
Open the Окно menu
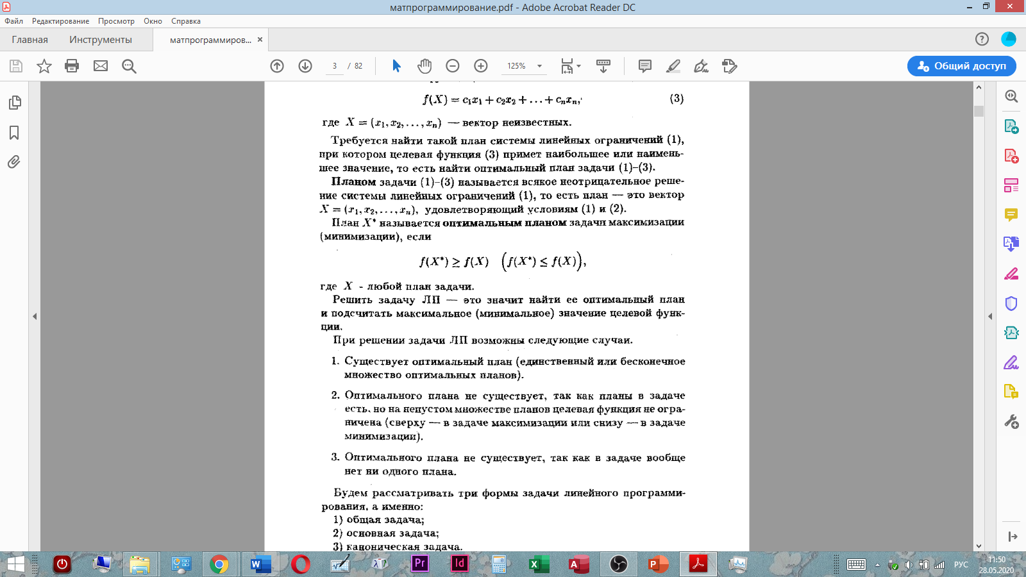[x=153, y=21]
